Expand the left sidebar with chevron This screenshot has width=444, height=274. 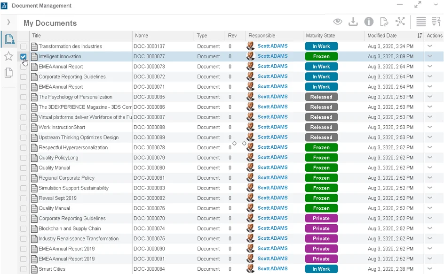(x=8, y=22)
